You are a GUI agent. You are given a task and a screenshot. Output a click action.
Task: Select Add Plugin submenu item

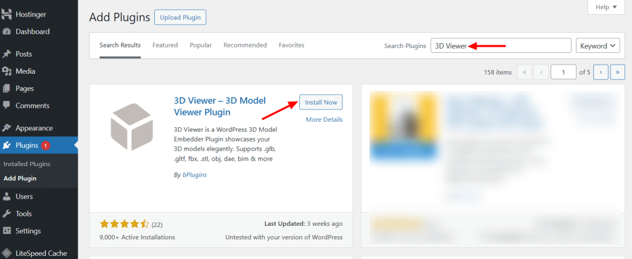[20, 178]
